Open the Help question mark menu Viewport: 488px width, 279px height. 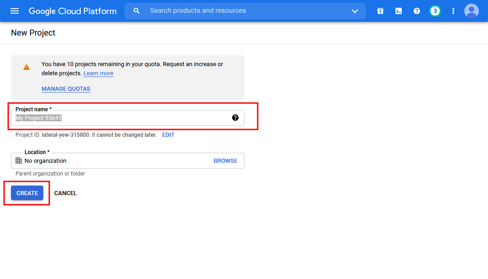417,11
